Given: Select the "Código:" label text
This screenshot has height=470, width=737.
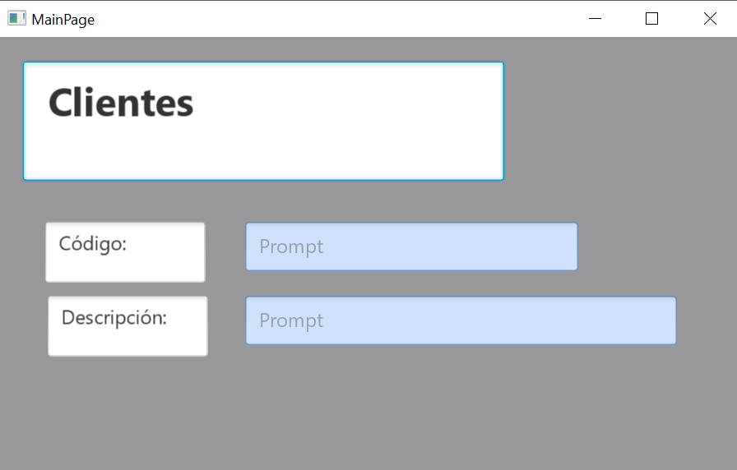Looking at the screenshot, I should click(x=92, y=244).
